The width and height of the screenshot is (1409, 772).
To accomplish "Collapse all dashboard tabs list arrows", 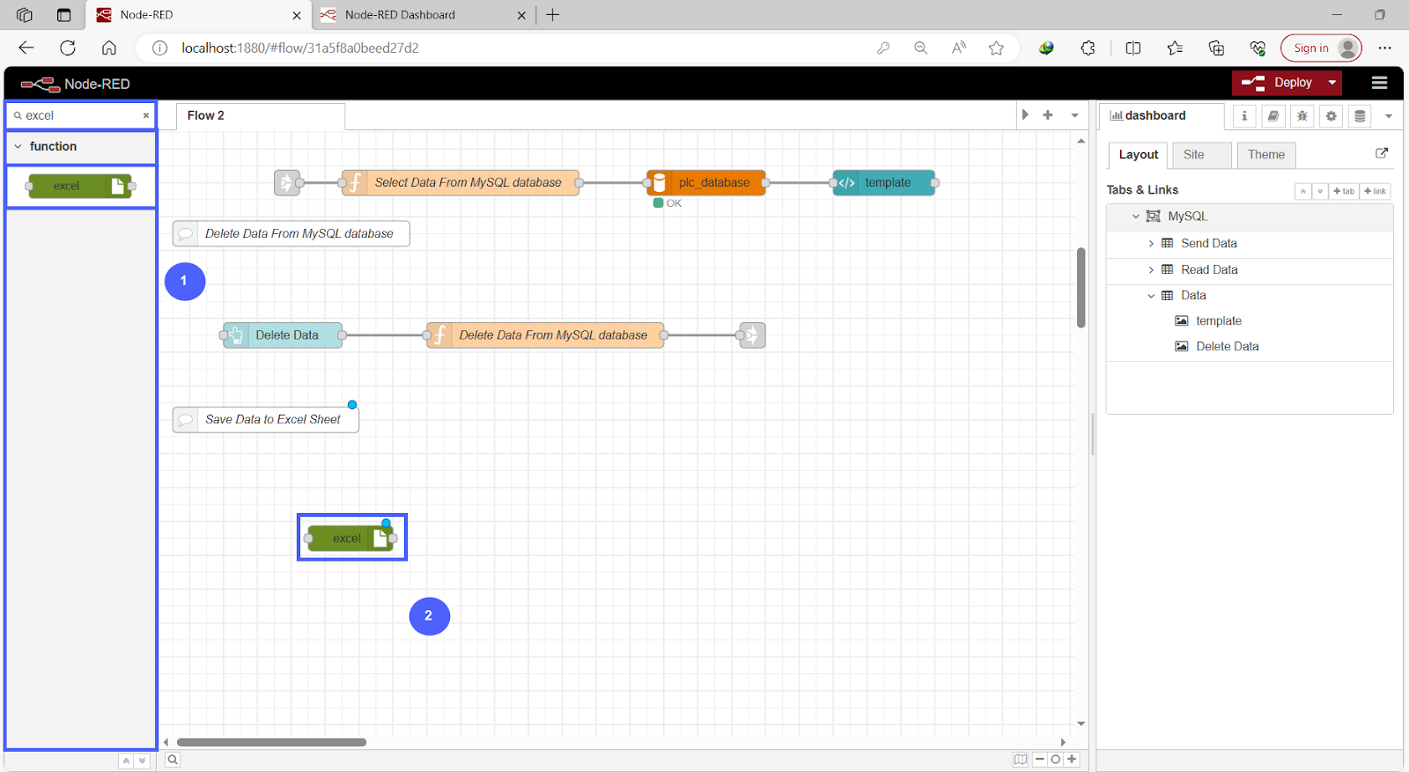I will (x=1303, y=191).
